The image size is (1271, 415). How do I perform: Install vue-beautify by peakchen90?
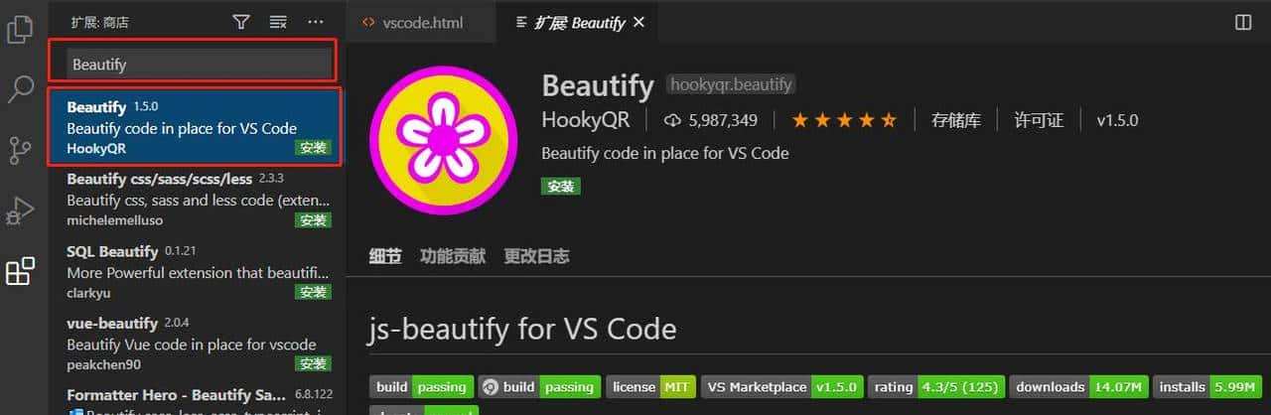coord(313,364)
